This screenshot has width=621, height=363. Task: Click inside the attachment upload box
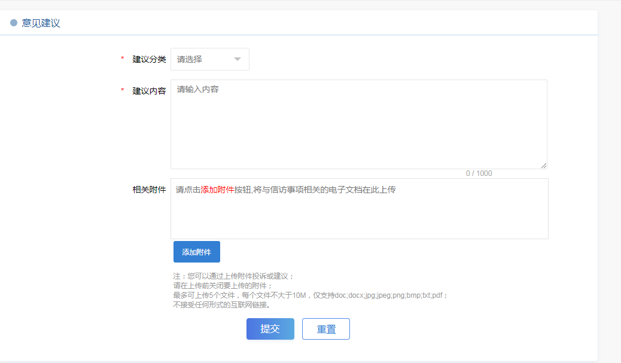click(x=359, y=215)
